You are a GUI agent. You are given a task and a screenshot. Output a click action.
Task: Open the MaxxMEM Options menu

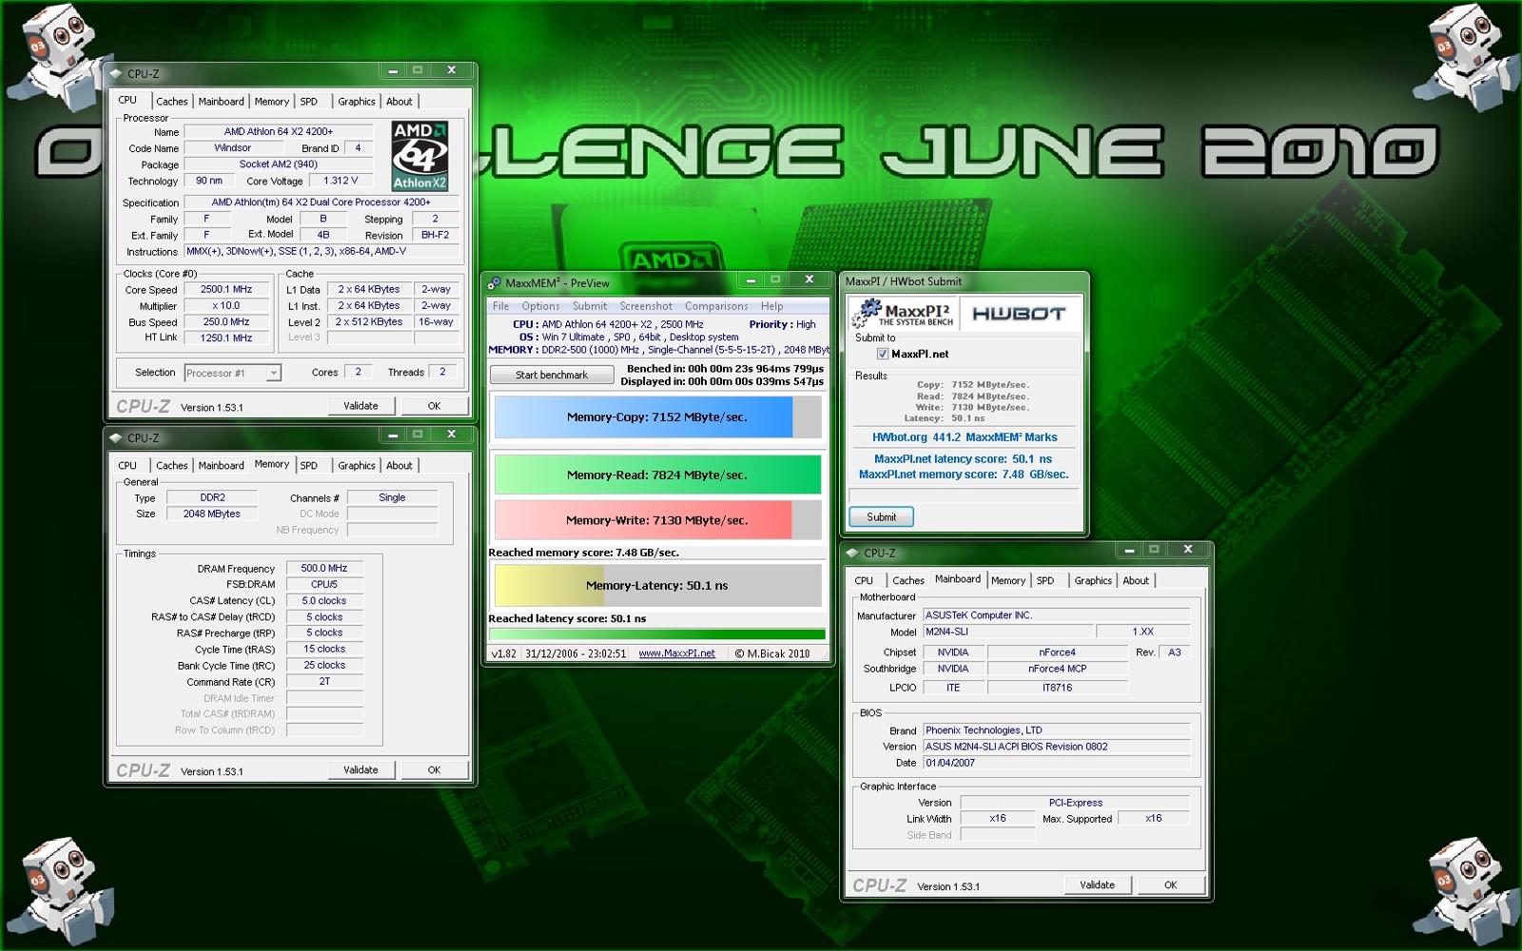point(540,306)
